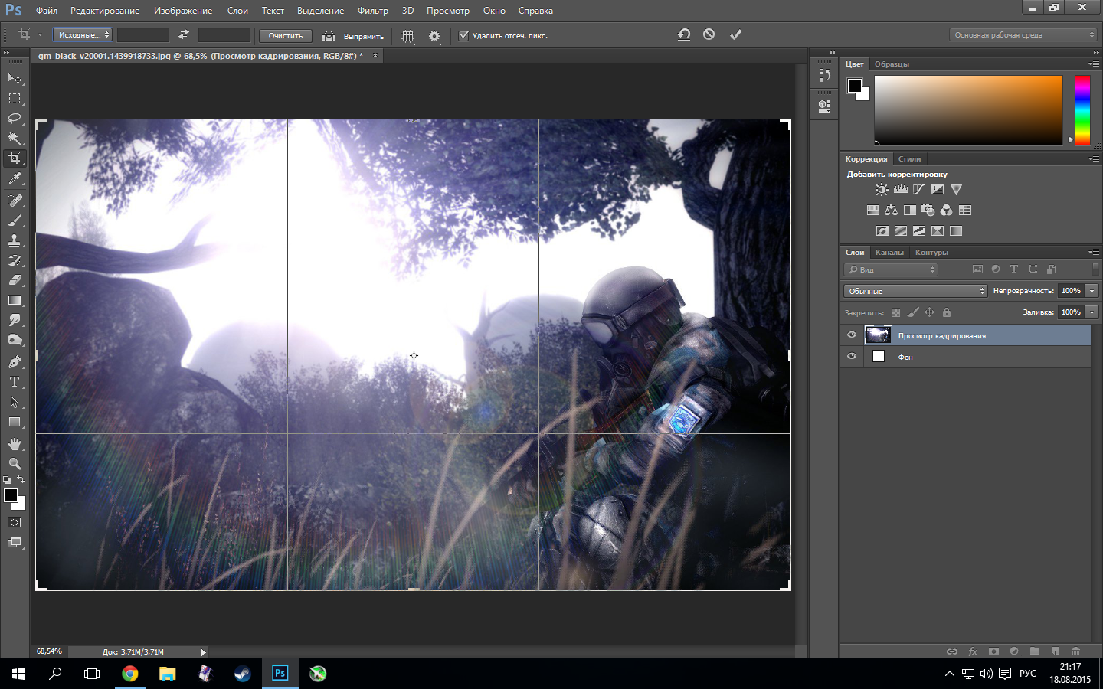Switch to the Образцы tab
The width and height of the screenshot is (1103, 689).
click(x=892, y=64)
